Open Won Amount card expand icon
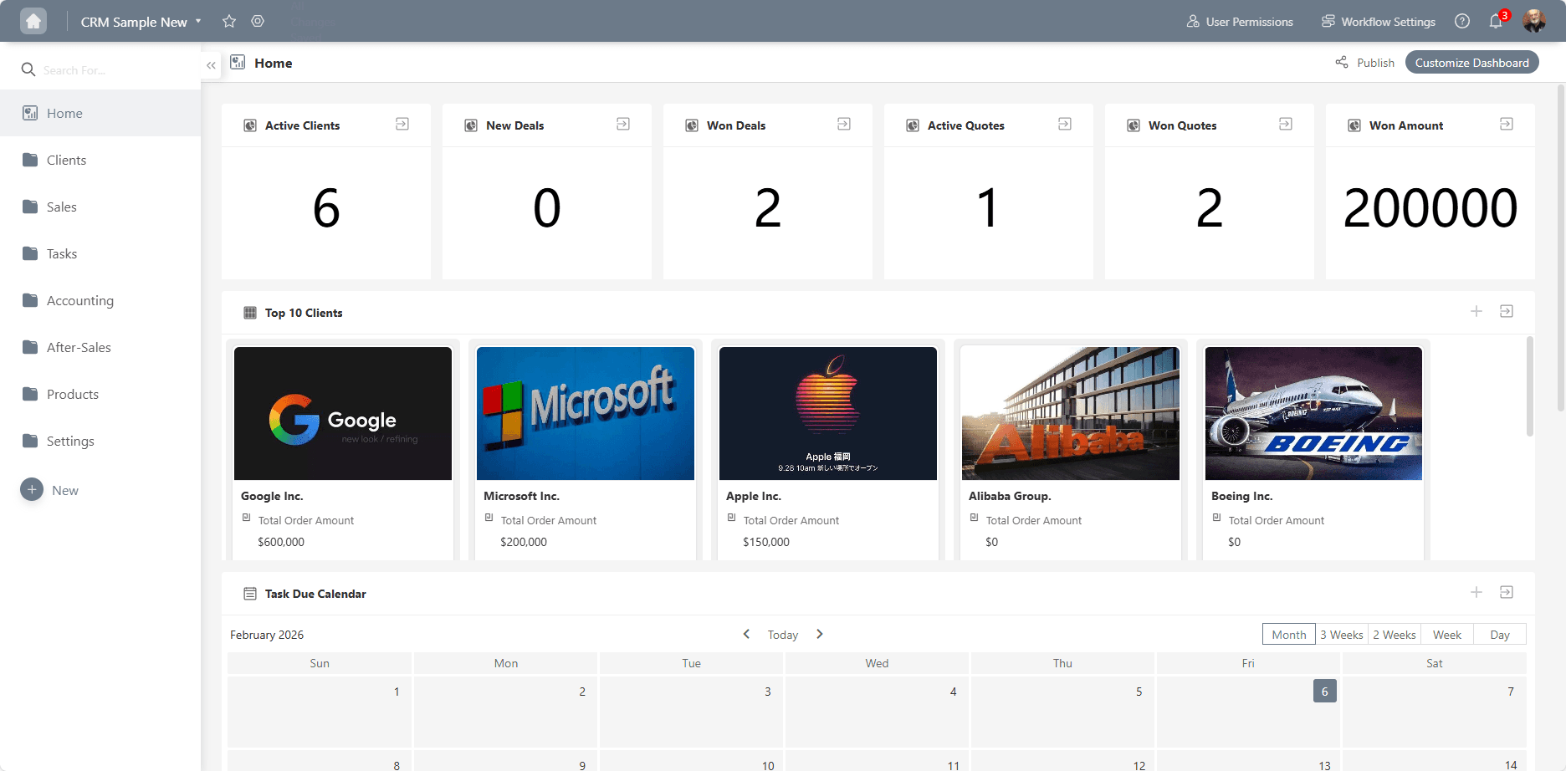1566x771 pixels. click(x=1507, y=125)
